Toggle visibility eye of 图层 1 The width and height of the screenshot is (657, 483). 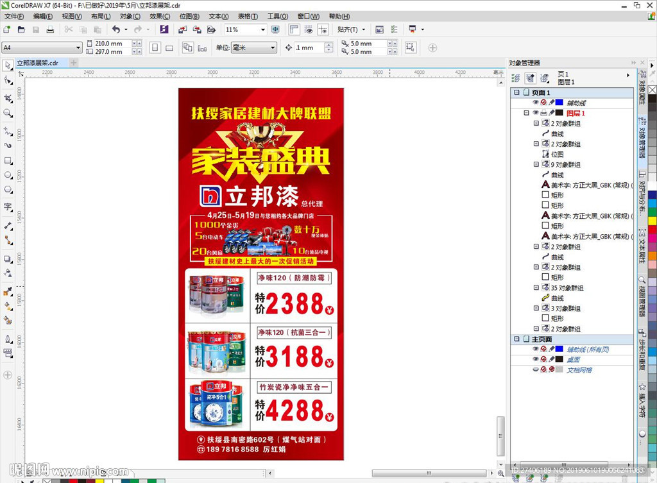point(536,113)
